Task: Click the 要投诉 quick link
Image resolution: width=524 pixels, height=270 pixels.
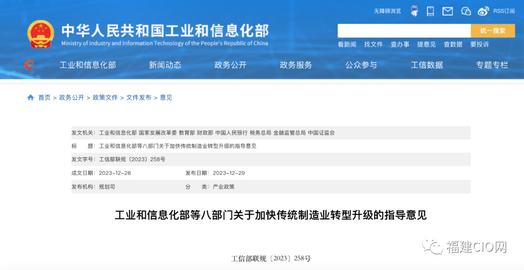Action: 479,44
